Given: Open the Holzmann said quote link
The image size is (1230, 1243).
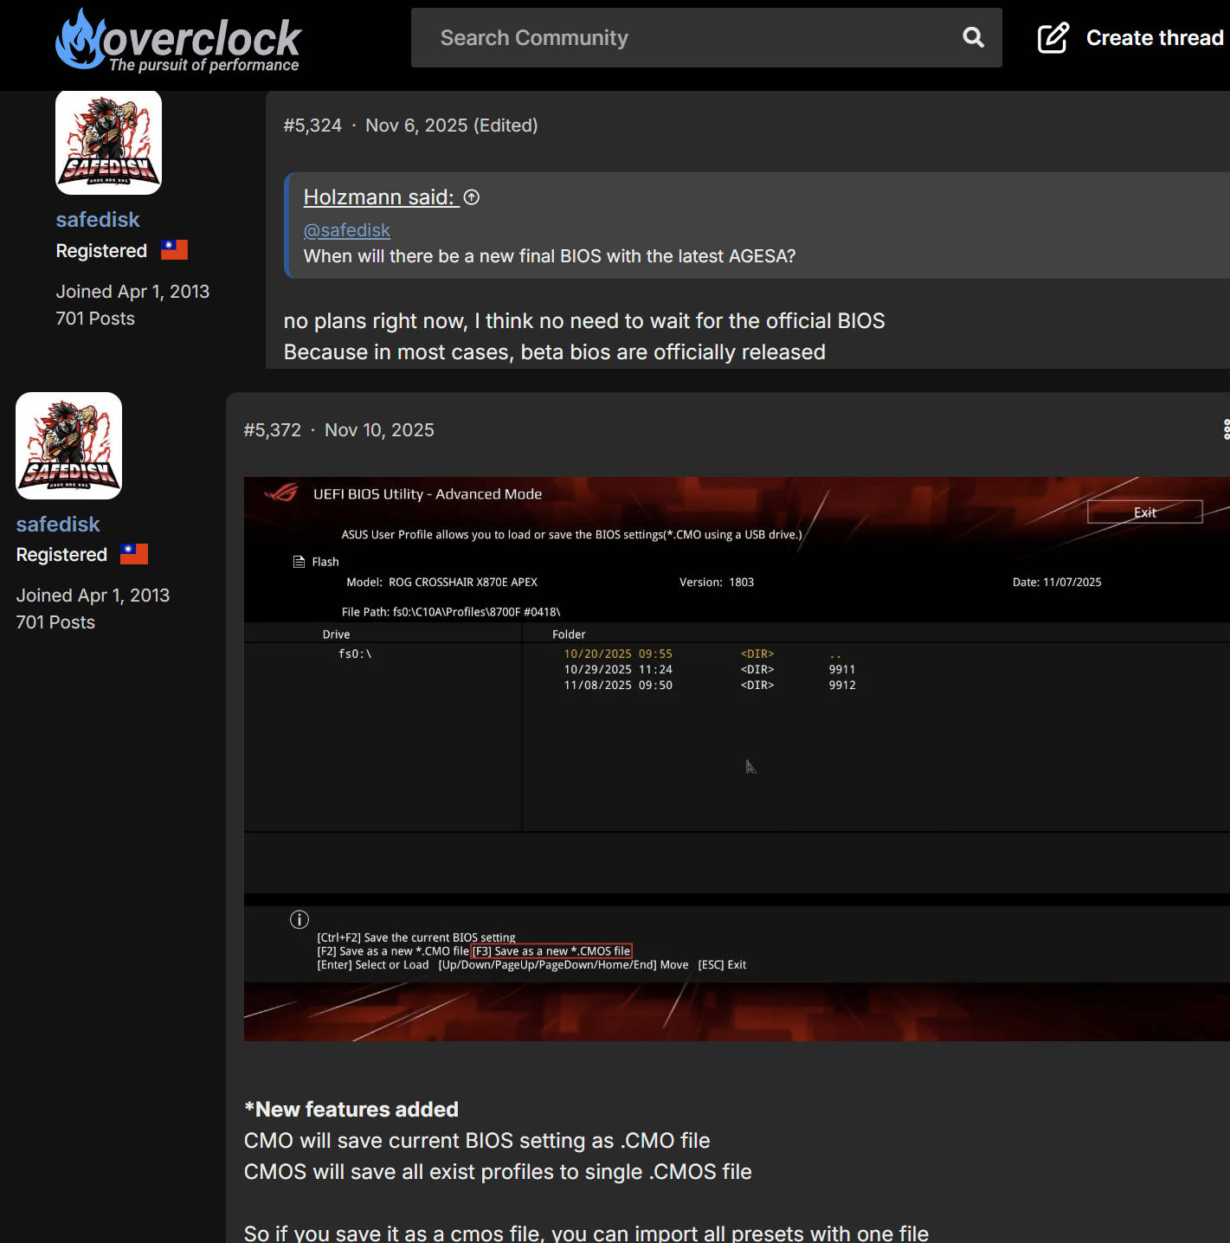Looking at the screenshot, I should (379, 197).
